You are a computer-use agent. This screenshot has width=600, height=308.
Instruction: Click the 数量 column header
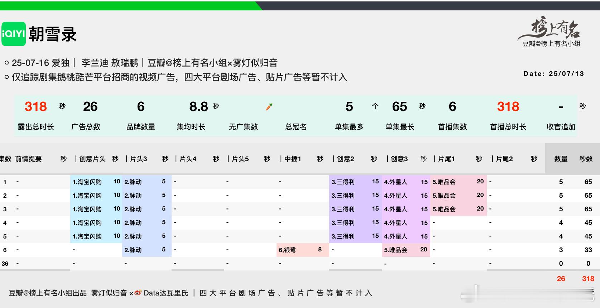click(x=561, y=159)
